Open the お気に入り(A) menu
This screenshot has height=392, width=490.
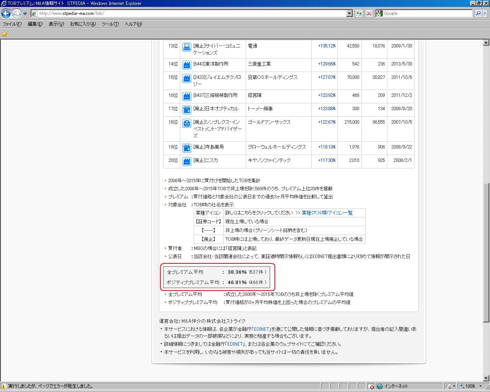point(83,24)
